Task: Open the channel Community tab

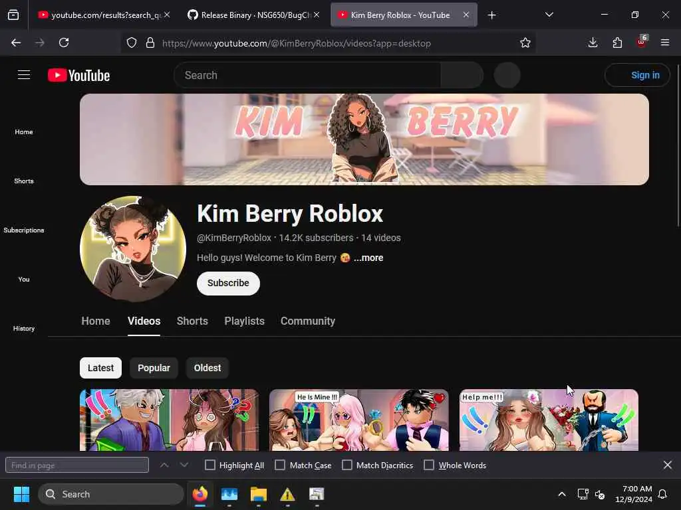Action: (x=307, y=321)
